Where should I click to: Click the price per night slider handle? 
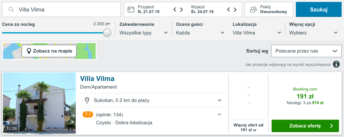tap(107, 33)
